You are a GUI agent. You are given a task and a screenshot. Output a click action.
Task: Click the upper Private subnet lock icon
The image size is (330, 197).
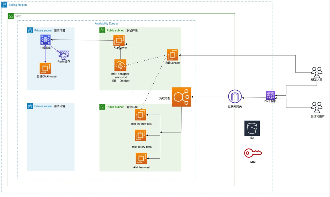pos(30,30)
